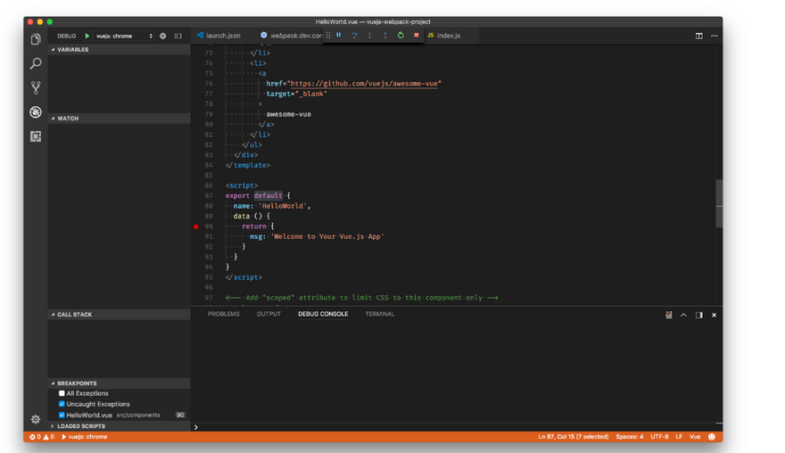The width and height of the screenshot is (785, 453).
Task: Open launch.json via debug gear icon
Action: coord(162,37)
